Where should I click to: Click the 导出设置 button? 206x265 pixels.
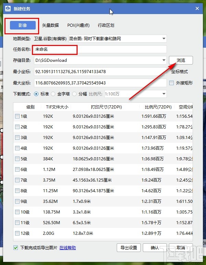tap(129, 248)
